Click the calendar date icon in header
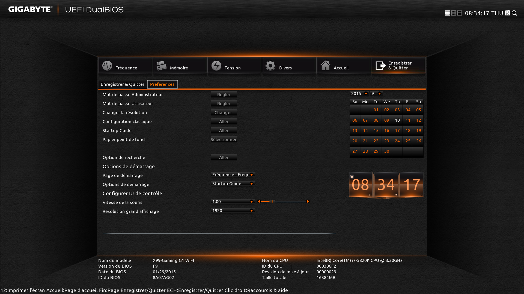The width and height of the screenshot is (524, 294). point(507,13)
